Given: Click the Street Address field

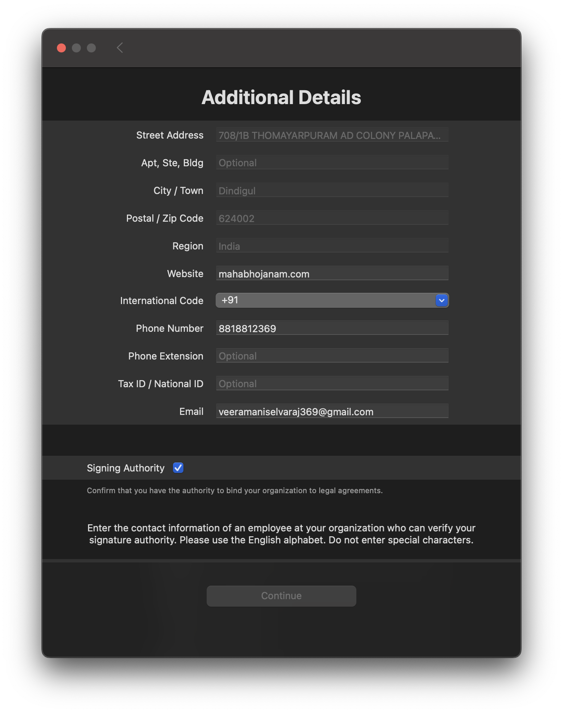Looking at the screenshot, I should pos(332,135).
